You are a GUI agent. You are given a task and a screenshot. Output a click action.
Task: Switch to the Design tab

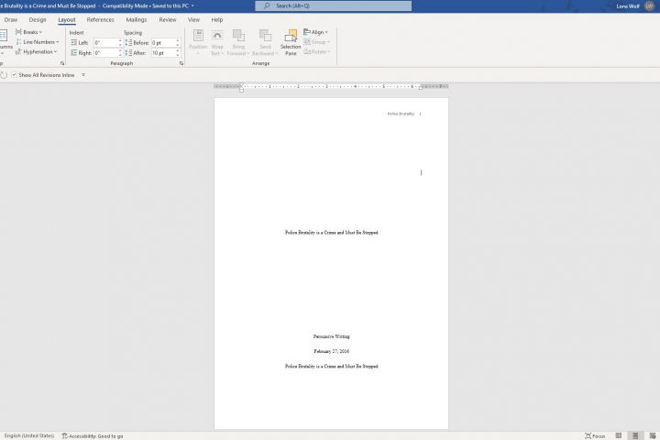click(x=38, y=20)
